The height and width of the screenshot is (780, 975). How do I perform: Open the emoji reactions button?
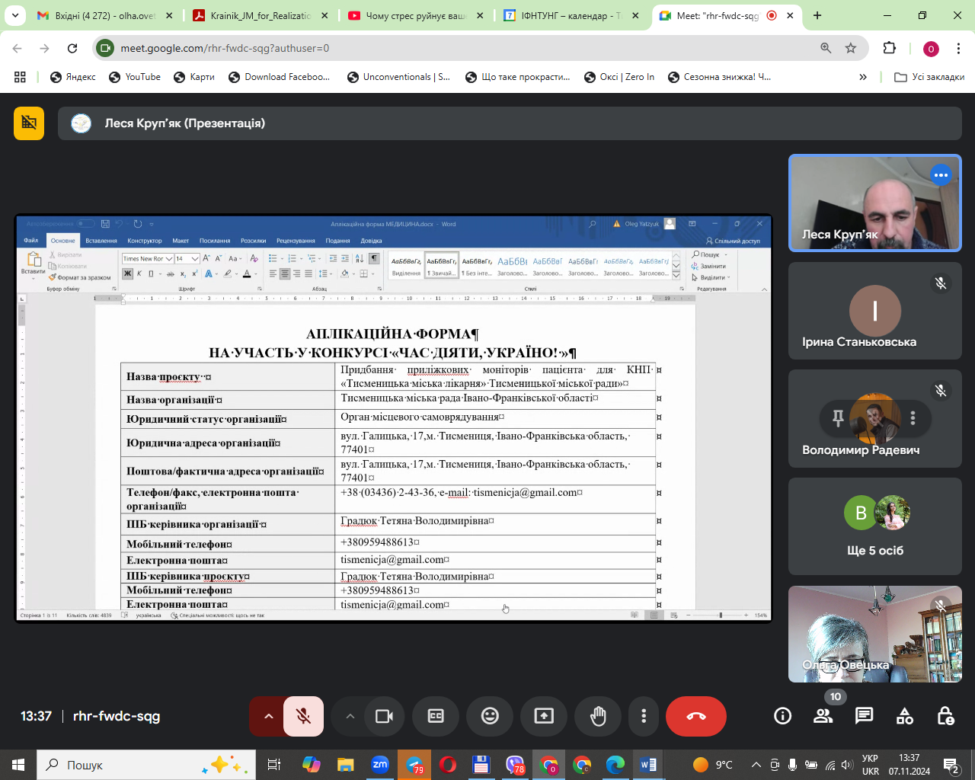[x=490, y=716]
